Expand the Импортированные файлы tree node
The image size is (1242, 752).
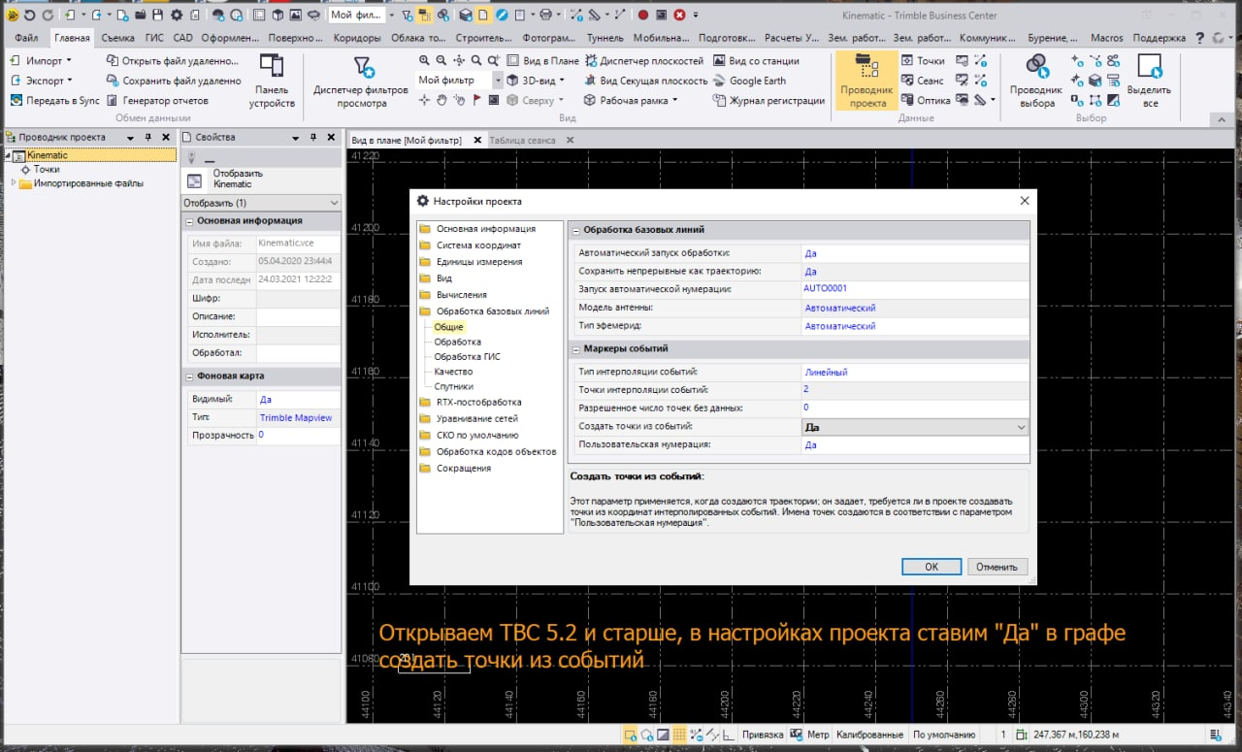pos(14,183)
